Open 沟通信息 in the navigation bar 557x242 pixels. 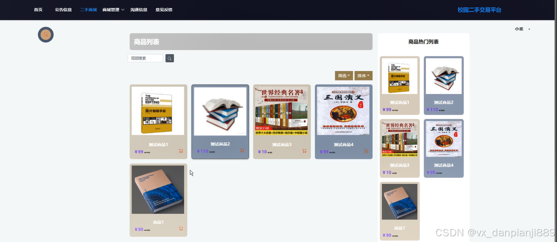pyautogui.click(x=139, y=10)
